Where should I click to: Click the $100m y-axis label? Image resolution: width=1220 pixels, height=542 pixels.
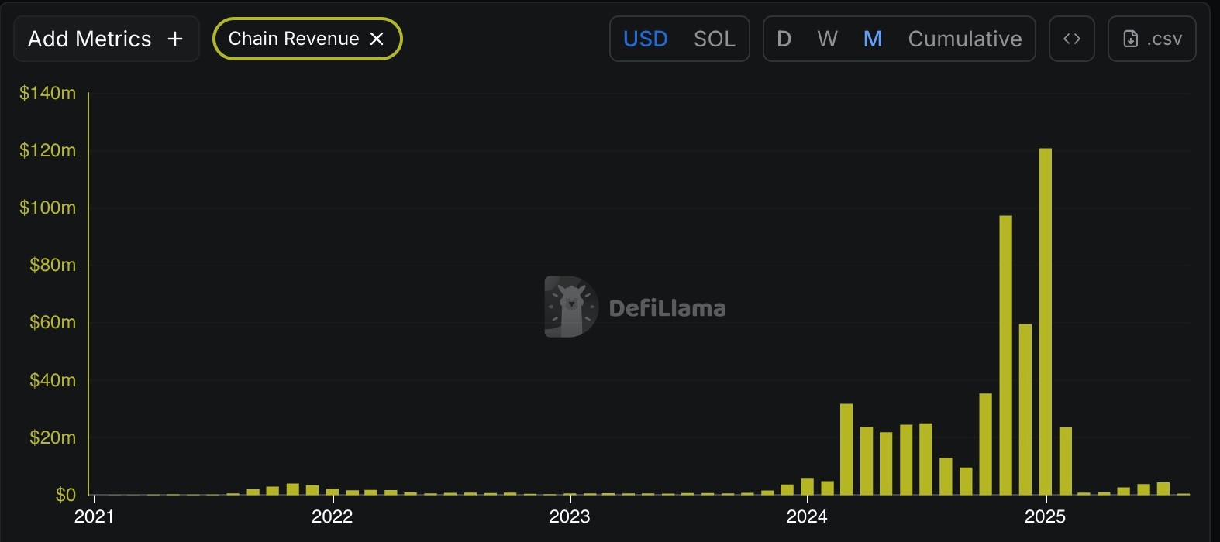coord(48,208)
